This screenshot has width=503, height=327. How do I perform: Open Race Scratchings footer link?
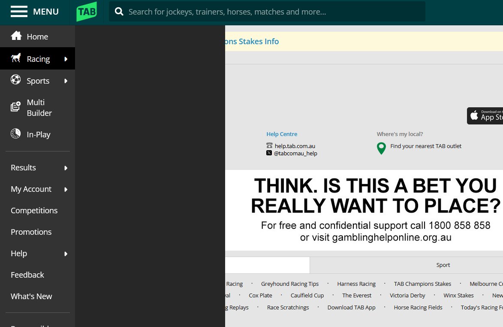288,307
